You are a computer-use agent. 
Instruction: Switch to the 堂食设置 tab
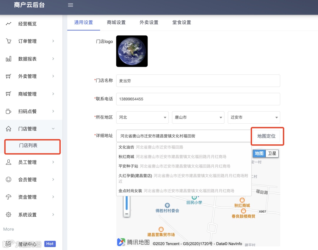(182, 22)
